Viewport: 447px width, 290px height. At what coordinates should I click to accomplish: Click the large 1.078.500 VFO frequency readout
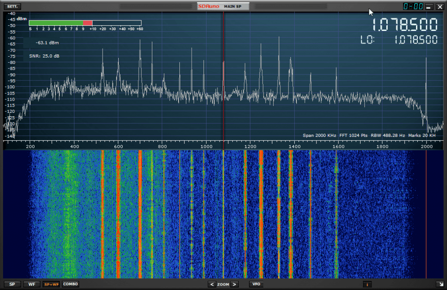(405, 25)
